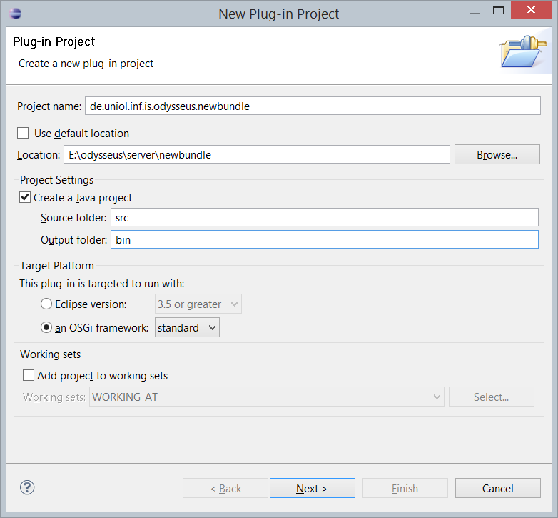Maximize the New Plug-in Project window

point(498,10)
